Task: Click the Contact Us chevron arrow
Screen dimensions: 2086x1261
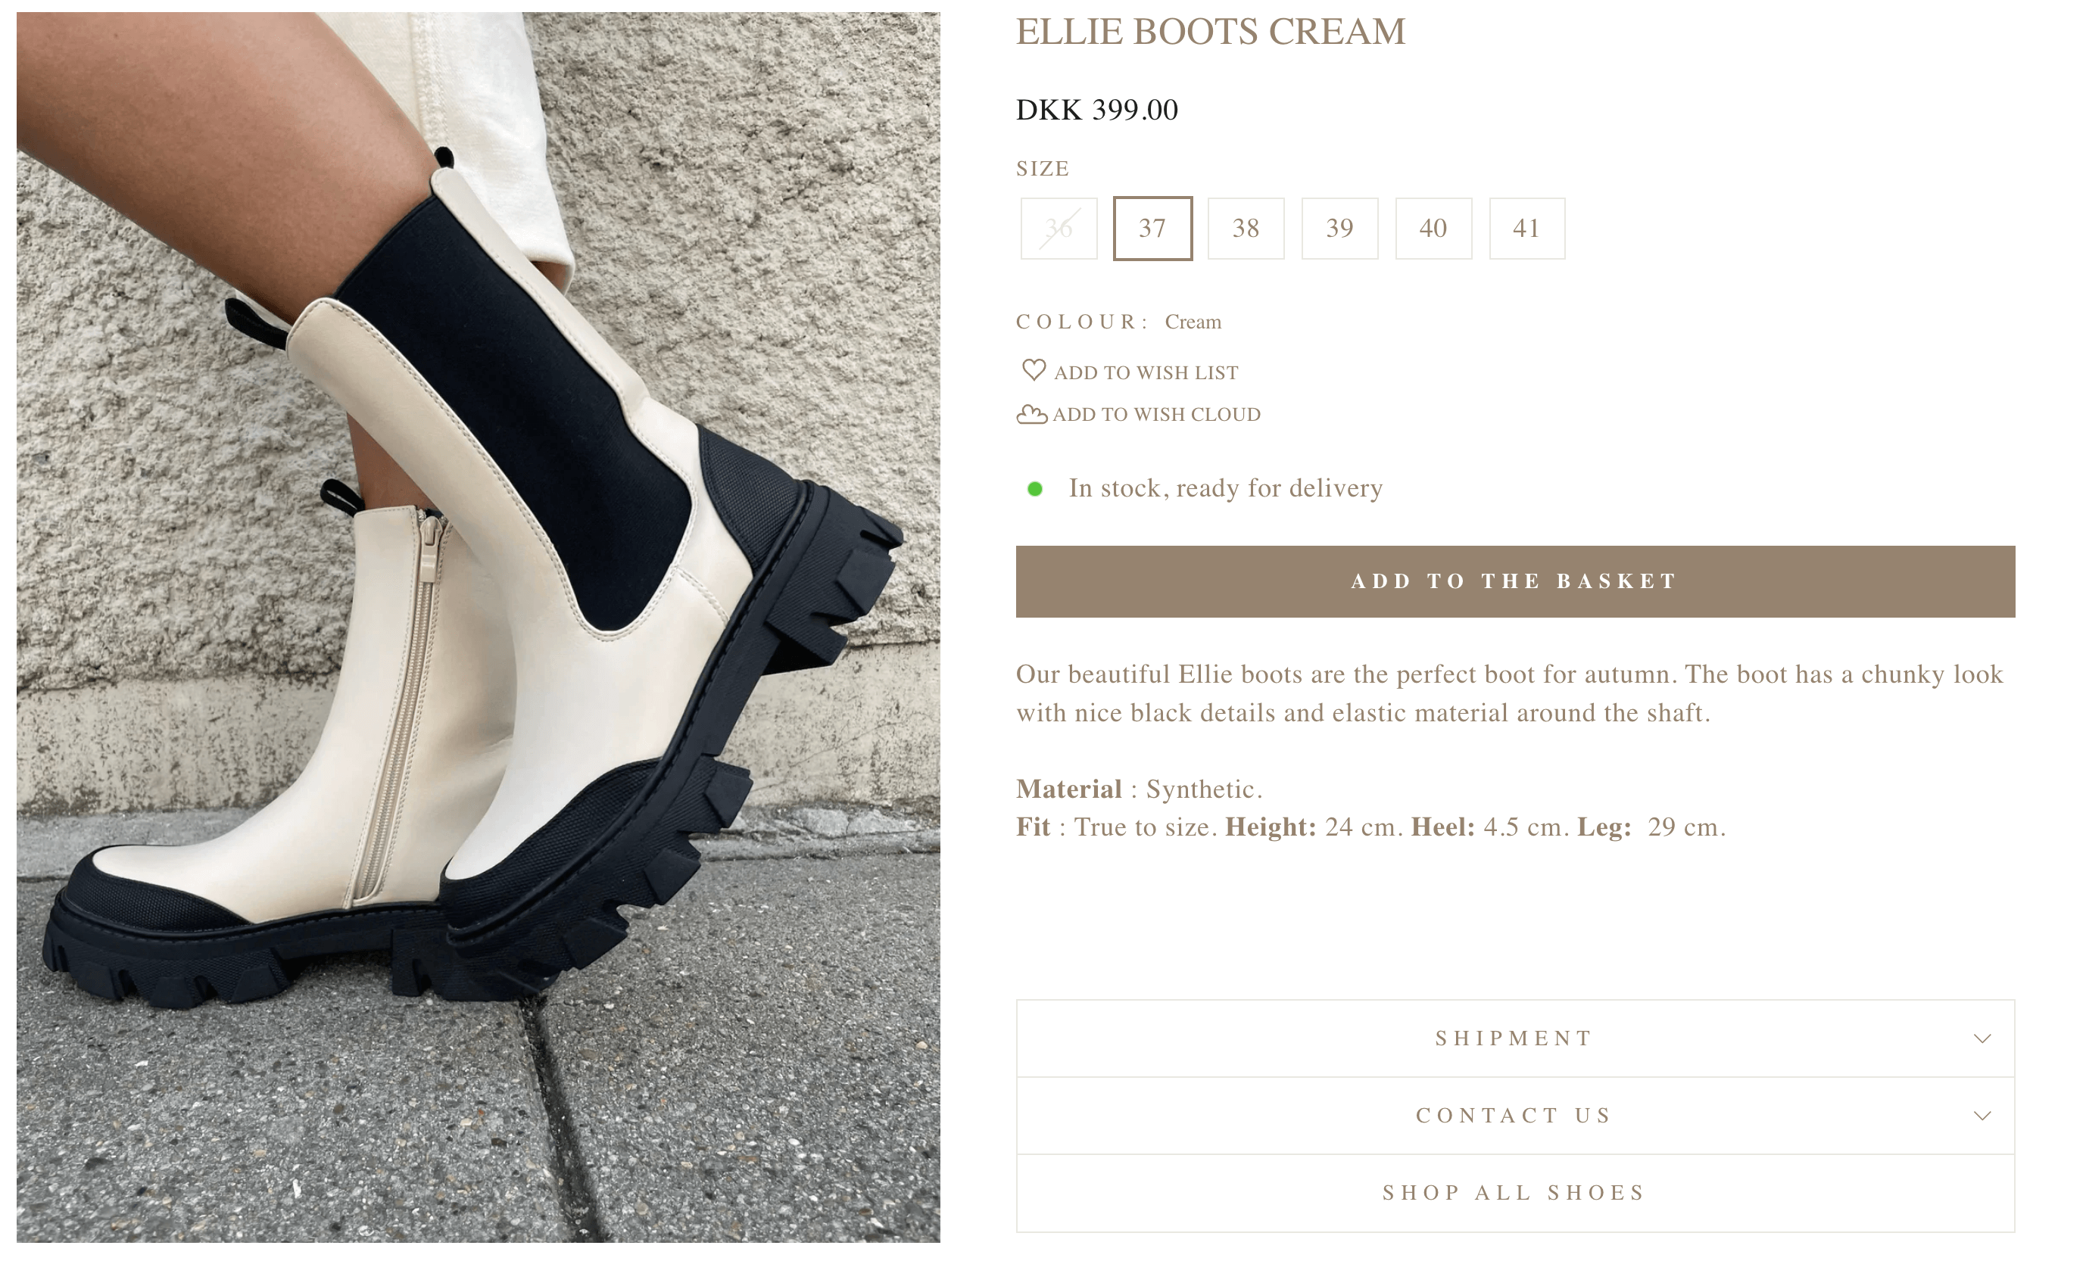Action: coord(1982,1116)
